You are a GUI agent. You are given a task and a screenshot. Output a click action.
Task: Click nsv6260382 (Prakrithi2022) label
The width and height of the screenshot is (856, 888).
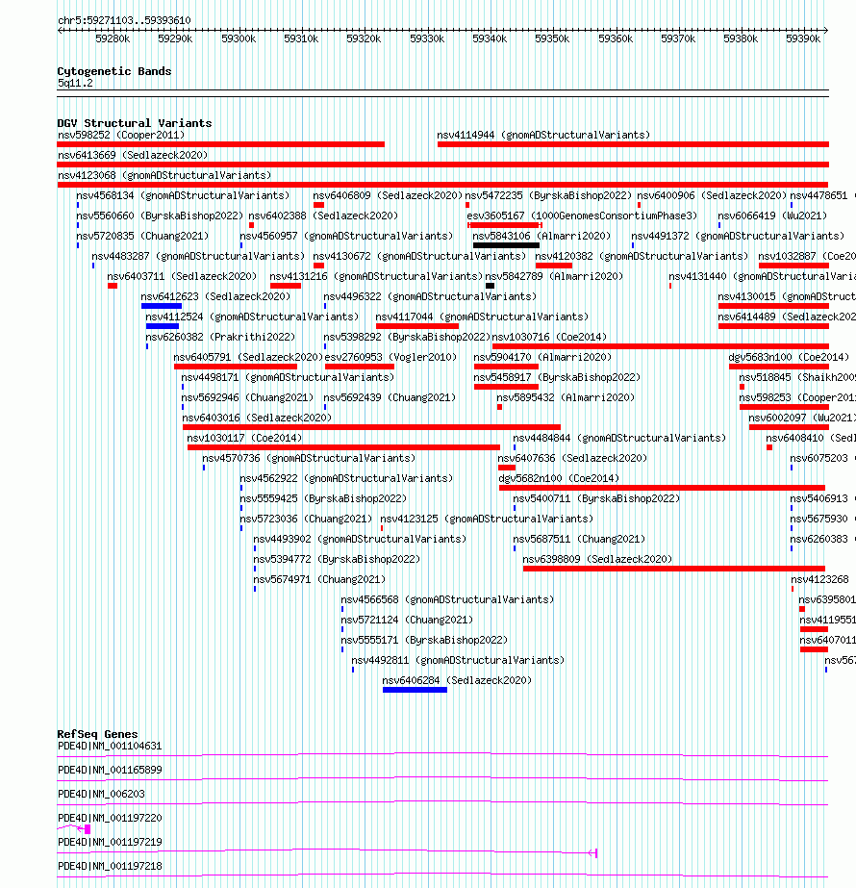[x=220, y=337]
